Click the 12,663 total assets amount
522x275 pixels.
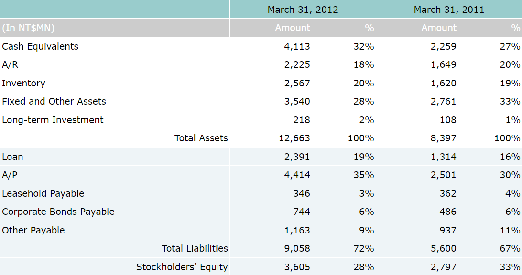pyautogui.click(x=294, y=138)
